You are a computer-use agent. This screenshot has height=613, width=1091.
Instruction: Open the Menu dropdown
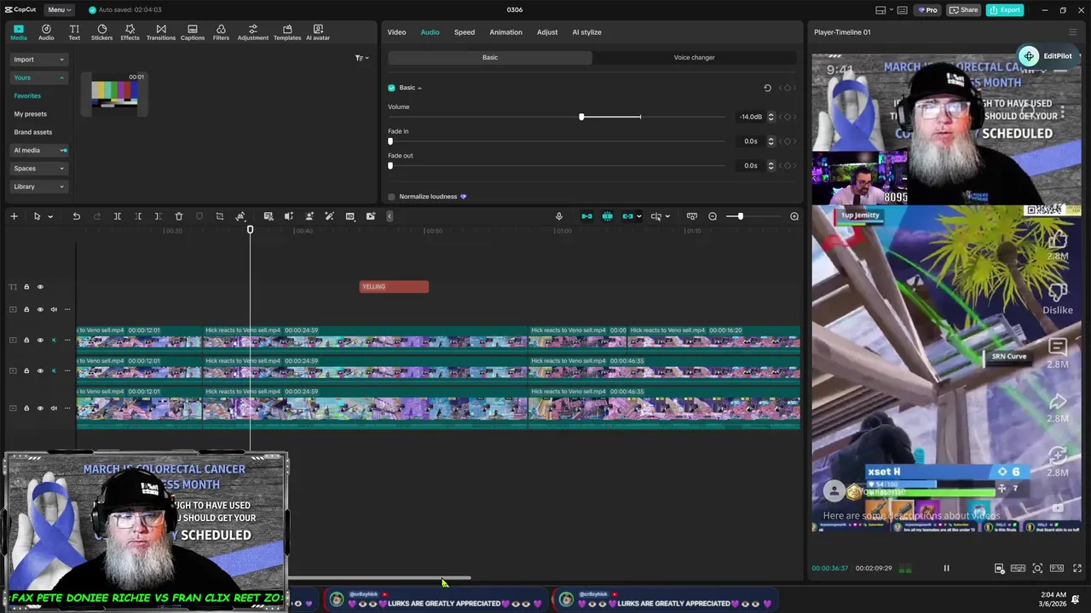pyautogui.click(x=59, y=9)
